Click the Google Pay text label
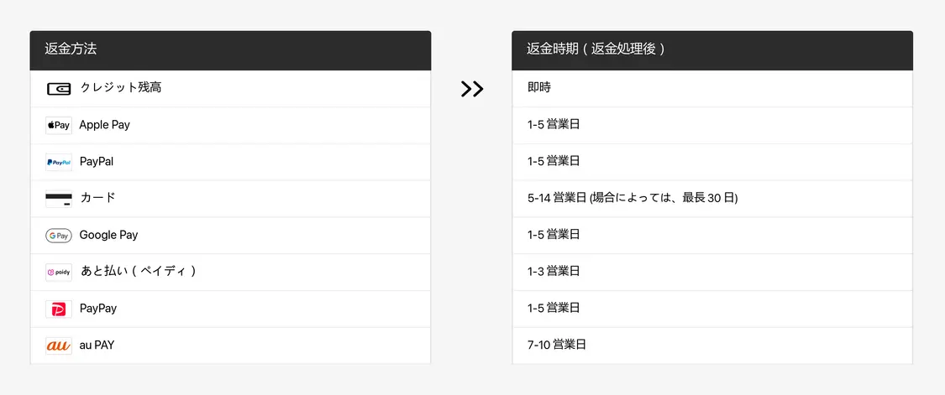Image resolution: width=945 pixels, height=395 pixels. [108, 235]
